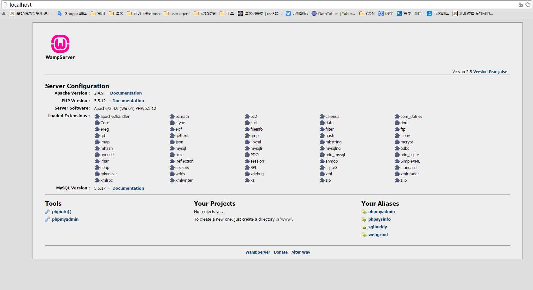
Task: Click the 'mysqli' extension text
Action: tap(256, 148)
